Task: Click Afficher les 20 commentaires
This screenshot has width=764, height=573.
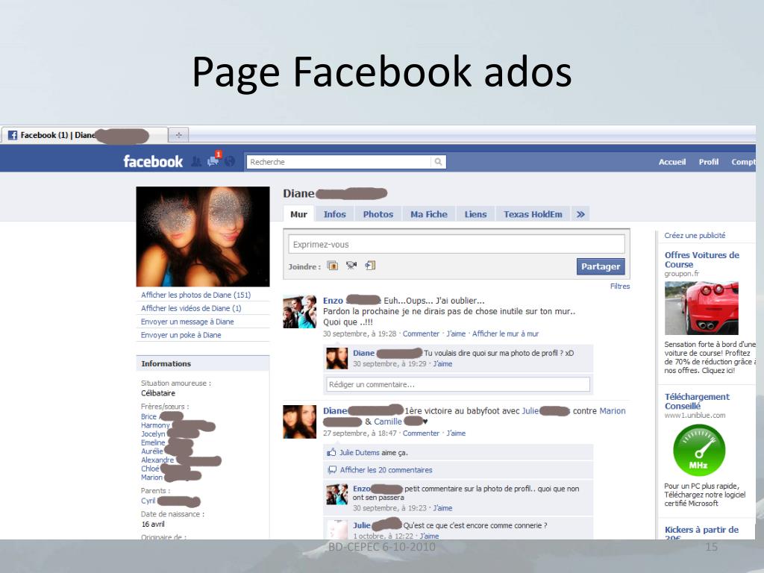Action: (386, 470)
